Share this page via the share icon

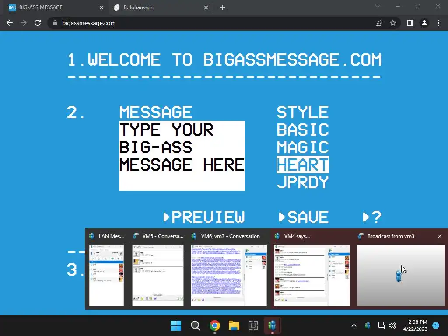click(x=379, y=23)
